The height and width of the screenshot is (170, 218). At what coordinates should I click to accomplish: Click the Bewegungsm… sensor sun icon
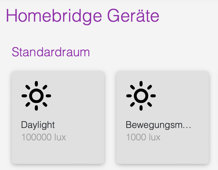pyautogui.click(x=141, y=96)
